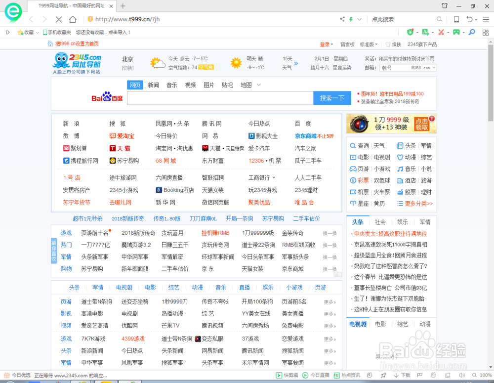Select the Baidu news search tab

pyautogui.click(x=153, y=85)
